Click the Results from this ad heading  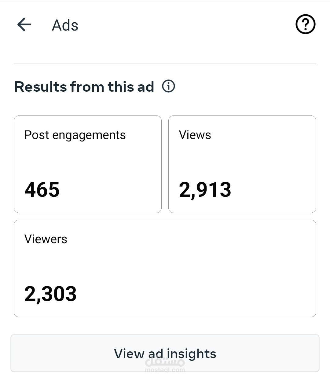tap(84, 86)
